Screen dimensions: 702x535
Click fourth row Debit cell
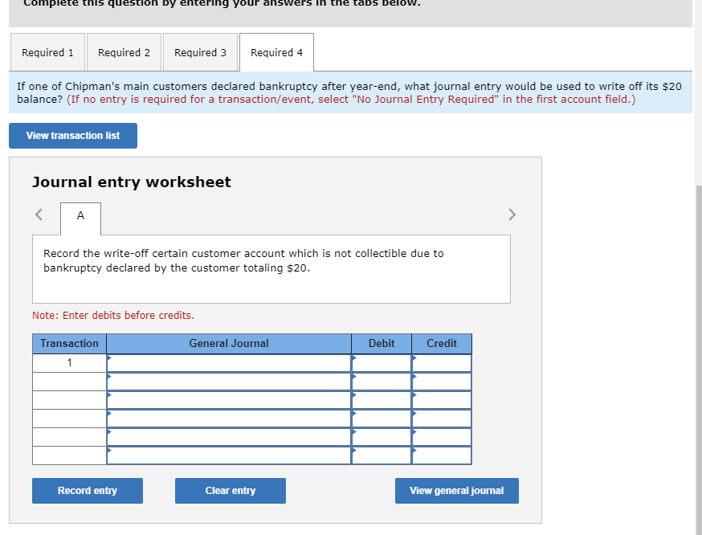tap(382, 419)
